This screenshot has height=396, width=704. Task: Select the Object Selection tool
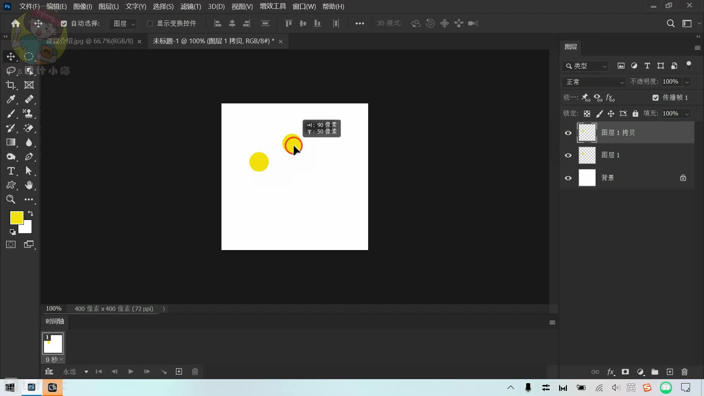[x=29, y=70]
